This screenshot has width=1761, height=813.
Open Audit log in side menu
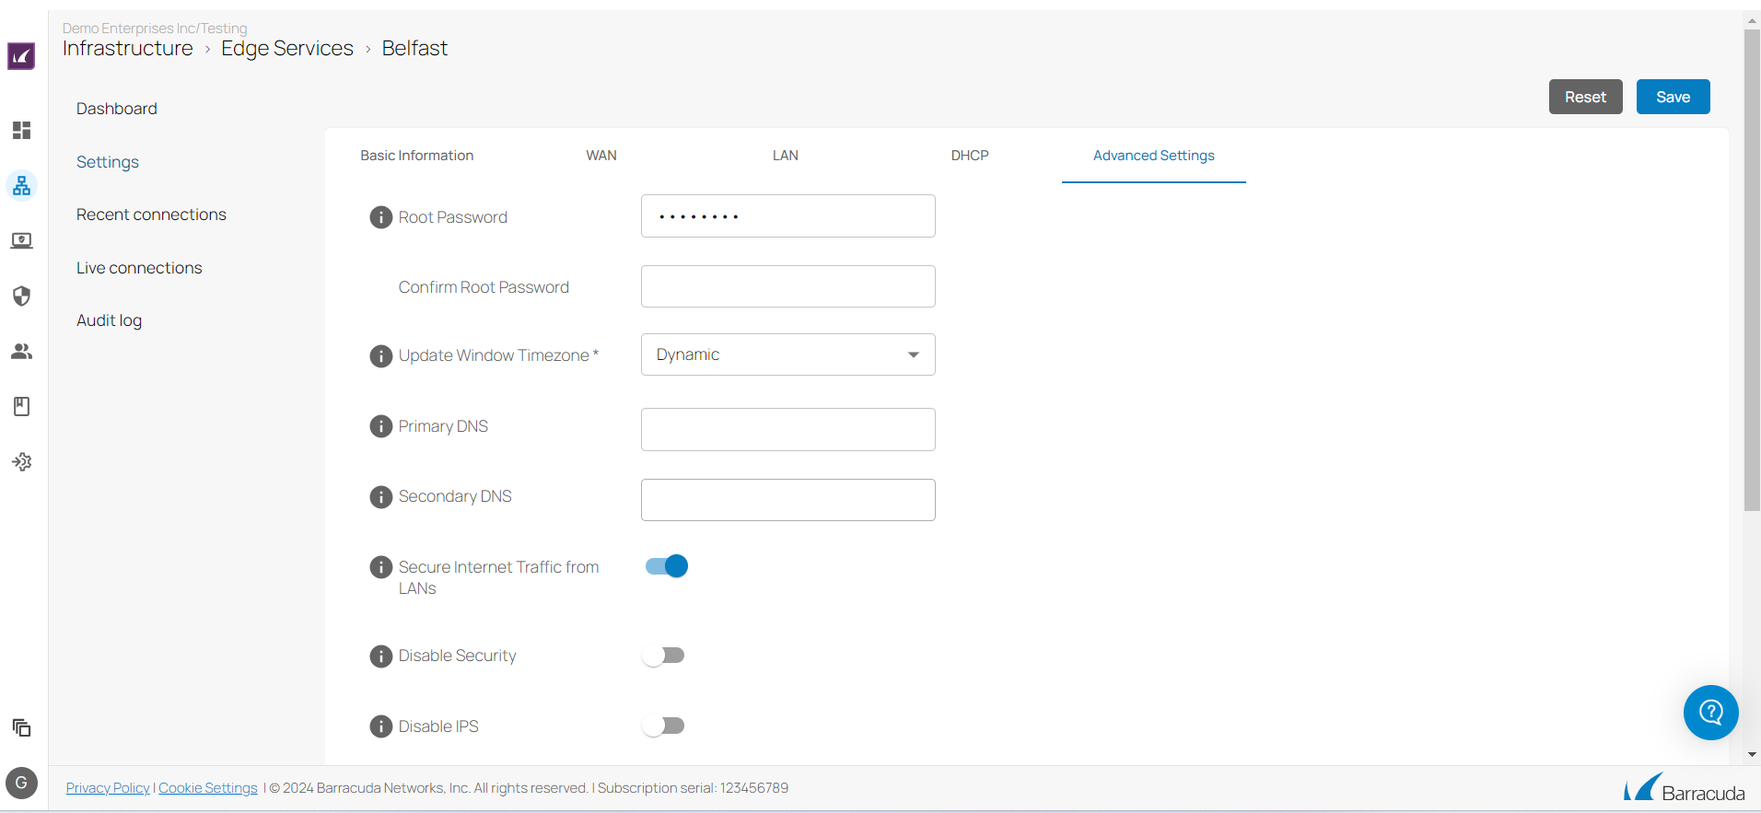109,320
